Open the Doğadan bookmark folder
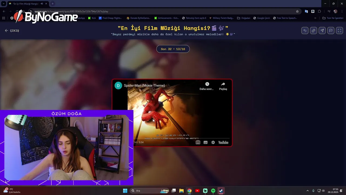This screenshot has height=195, width=346. [244, 18]
